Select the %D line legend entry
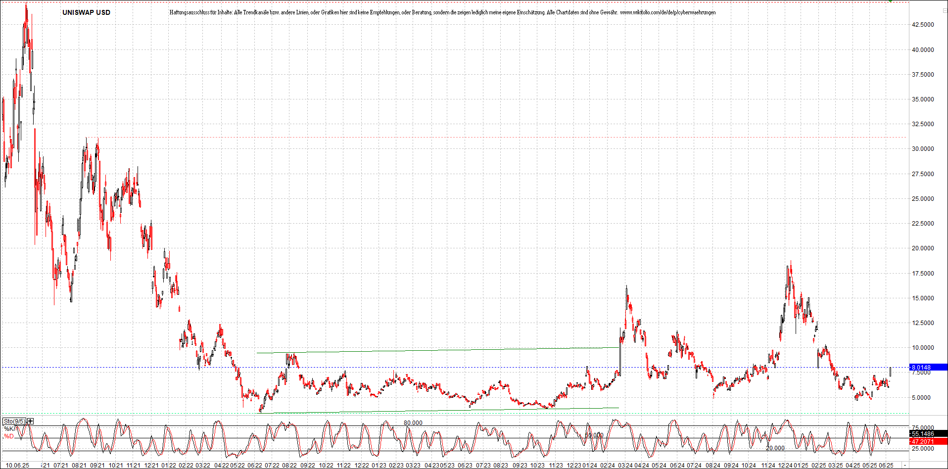This screenshot has height=469, width=948. click(8, 437)
